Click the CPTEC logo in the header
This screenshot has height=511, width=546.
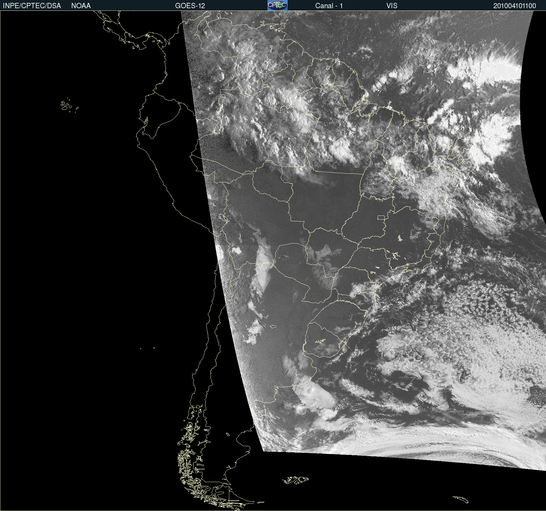(x=277, y=5)
